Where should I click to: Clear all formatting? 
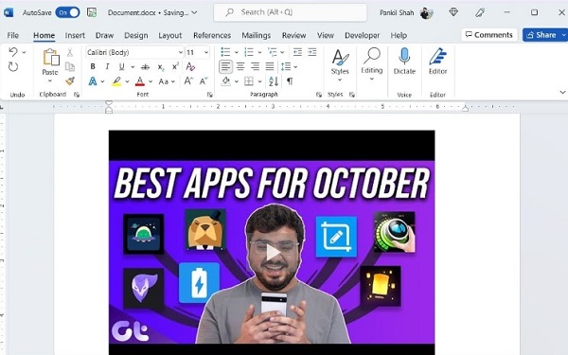[190, 66]
